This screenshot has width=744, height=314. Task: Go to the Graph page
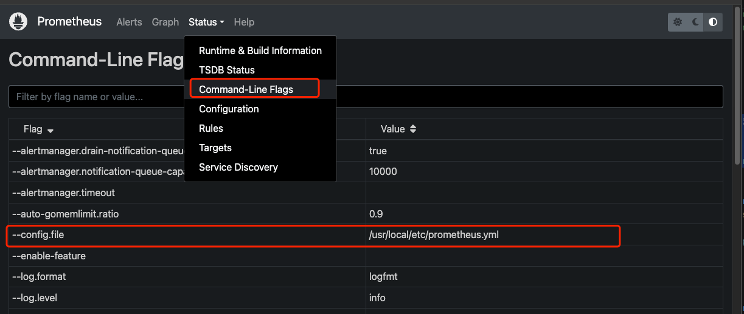pos(165,22)
